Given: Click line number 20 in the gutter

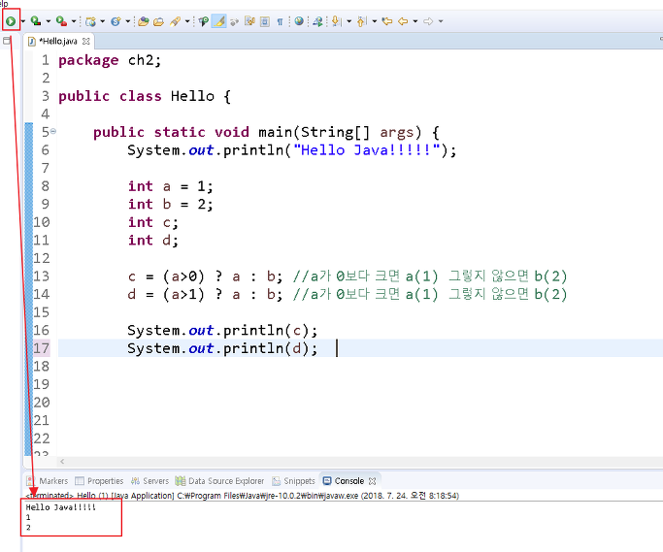Looking at the screenshot, I should coord(42,403).
